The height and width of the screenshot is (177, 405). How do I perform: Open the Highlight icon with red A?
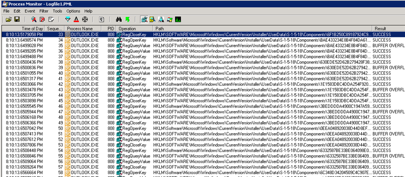coord(76,19)
